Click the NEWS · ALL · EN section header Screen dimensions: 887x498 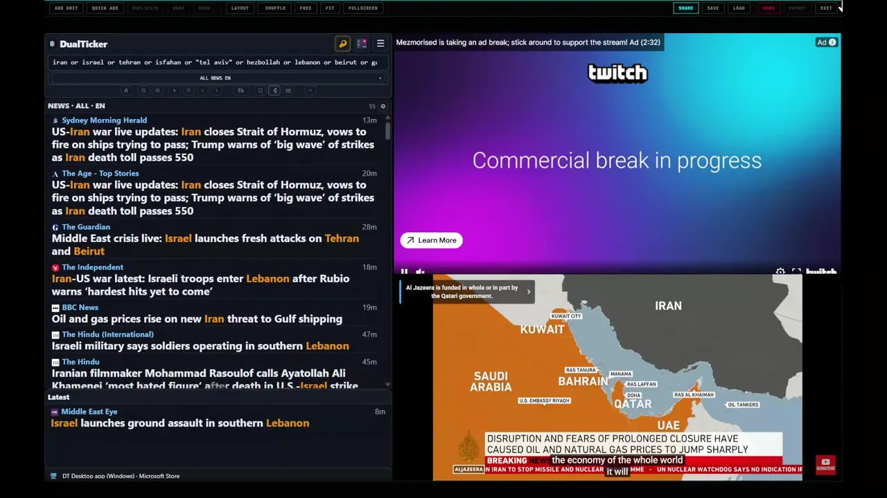tap(76, 106)
